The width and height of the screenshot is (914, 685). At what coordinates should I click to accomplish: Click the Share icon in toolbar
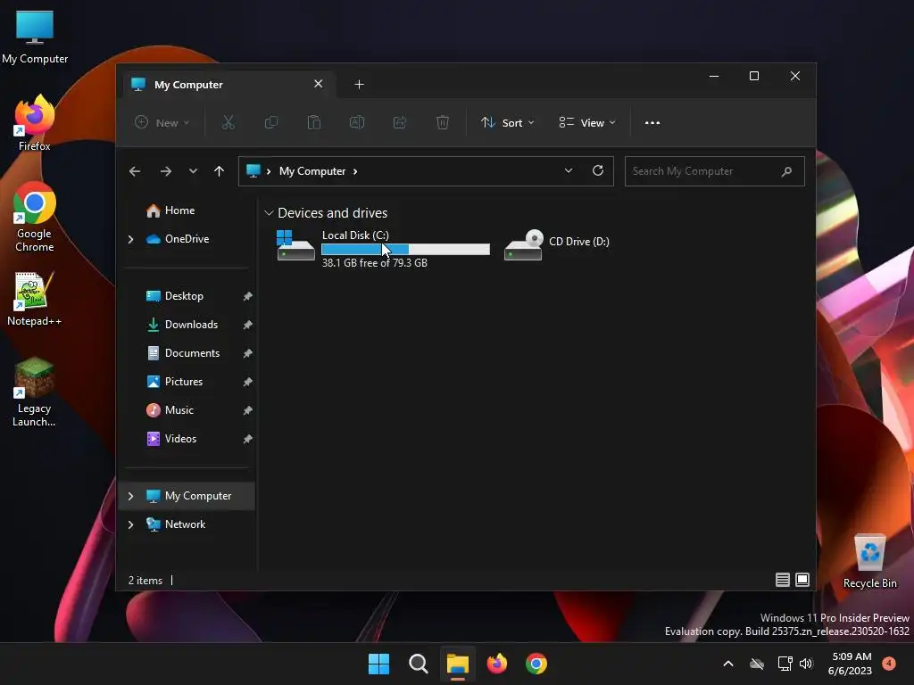tap(400, 122)
